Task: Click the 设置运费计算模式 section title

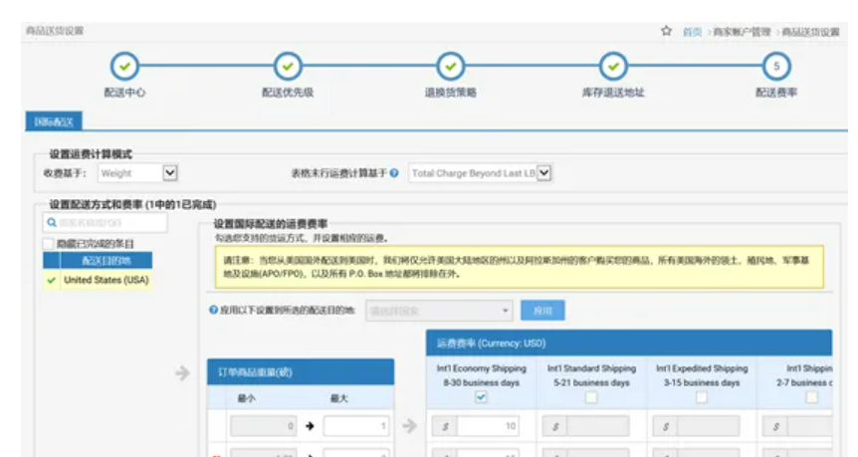Action: 91,154
